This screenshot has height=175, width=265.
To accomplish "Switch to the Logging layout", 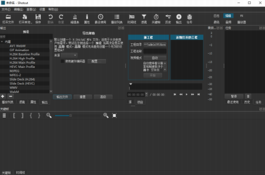I will (216, 16).
